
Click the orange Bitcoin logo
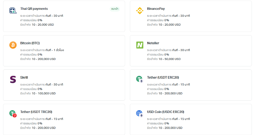pyautogui.click(x=13, y=45)
